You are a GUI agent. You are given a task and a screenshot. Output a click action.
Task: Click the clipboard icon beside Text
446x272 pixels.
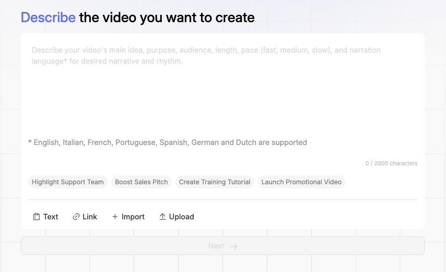[x=36, y=217]
